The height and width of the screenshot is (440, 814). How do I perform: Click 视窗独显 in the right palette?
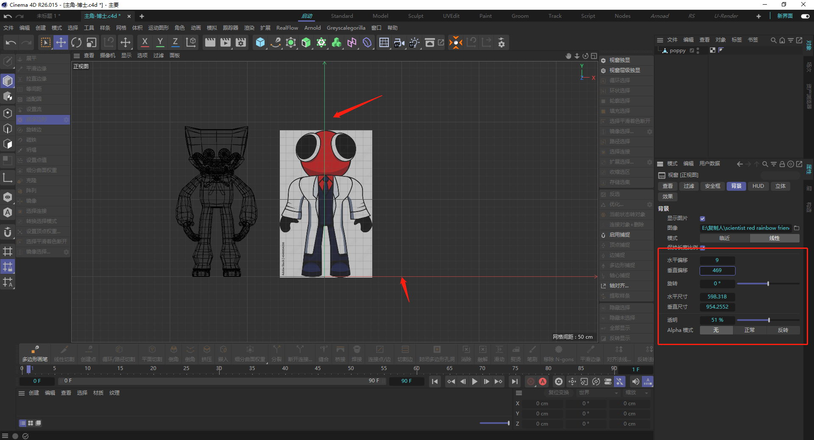click(626, 60)
